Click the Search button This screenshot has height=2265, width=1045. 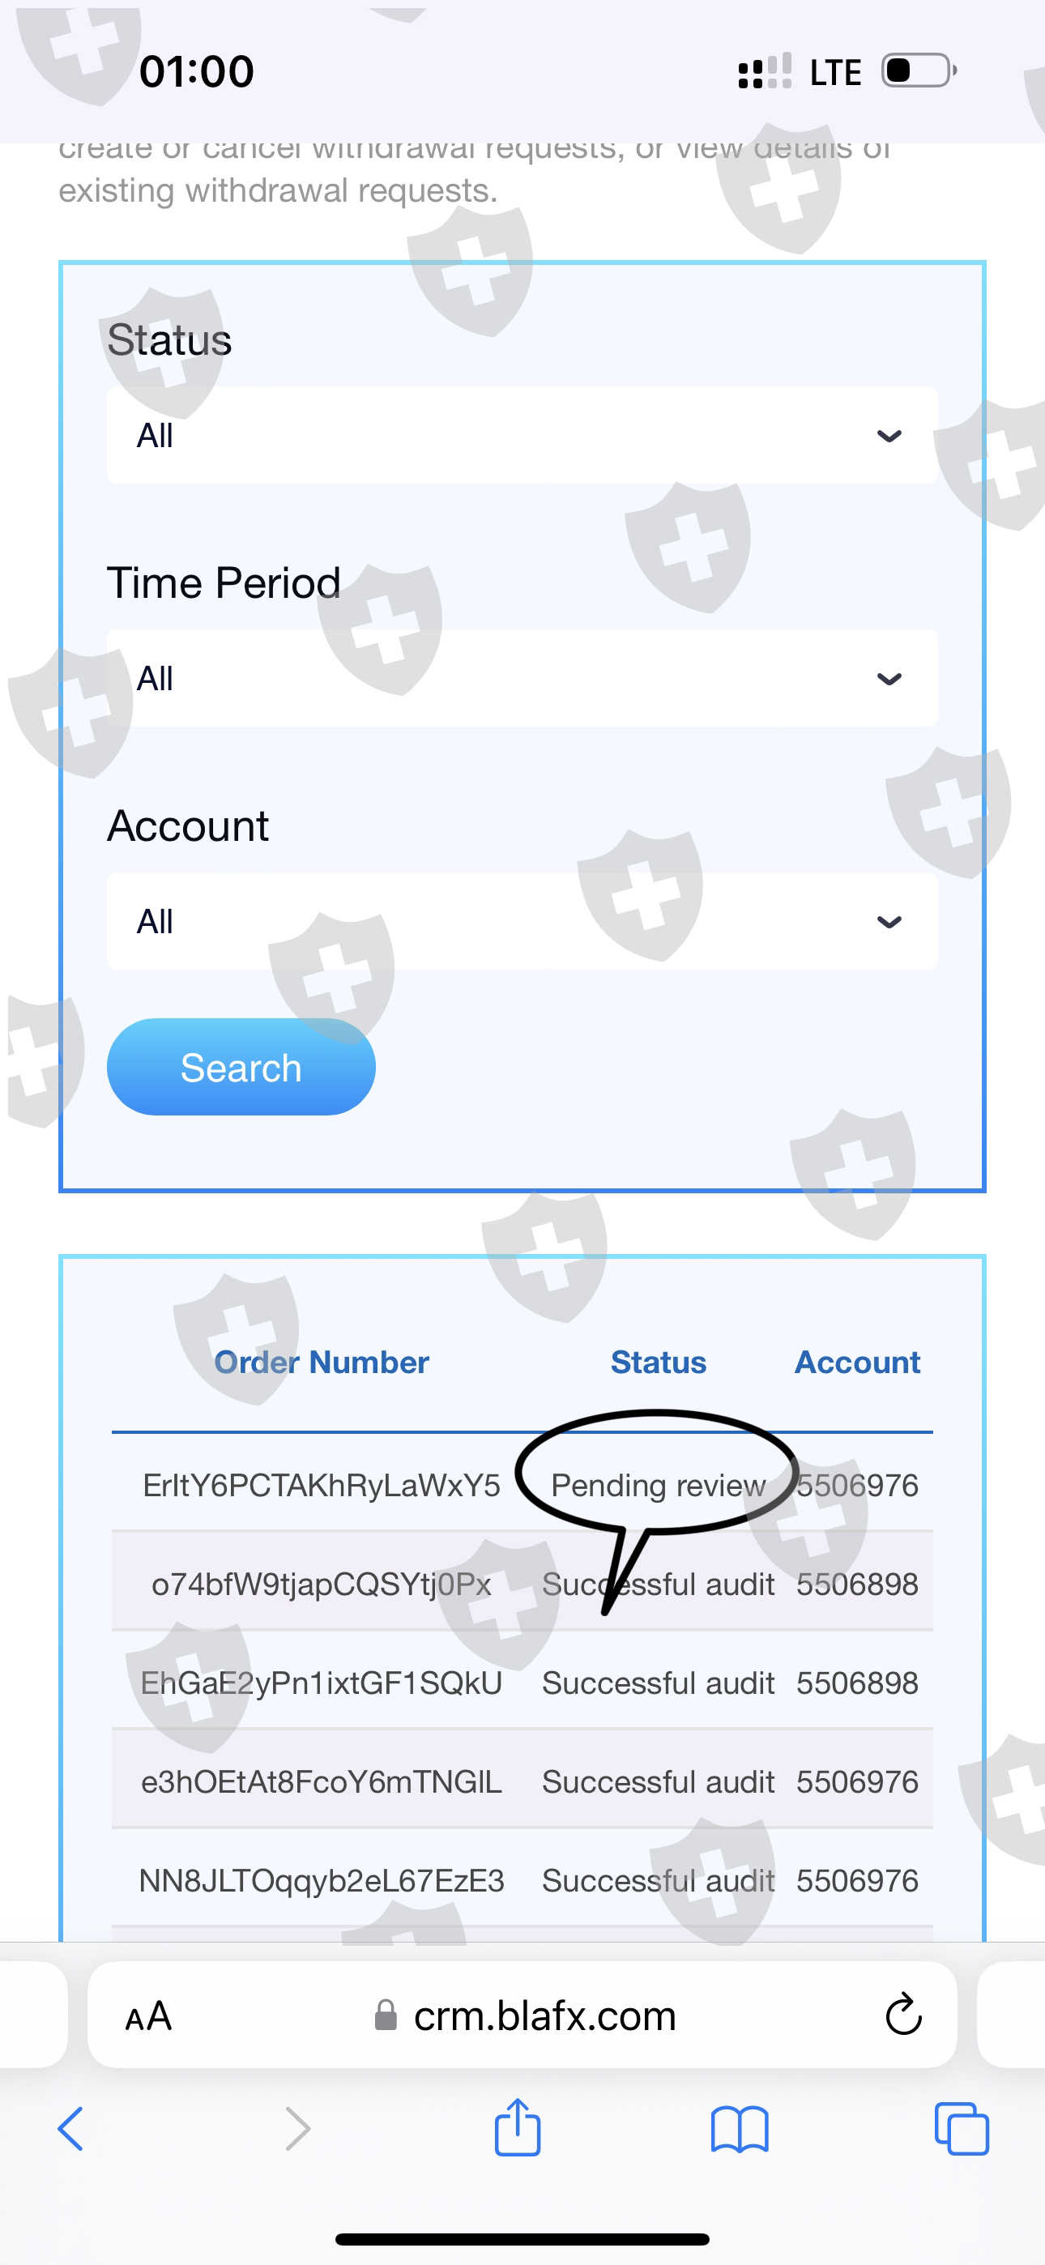241,1067
